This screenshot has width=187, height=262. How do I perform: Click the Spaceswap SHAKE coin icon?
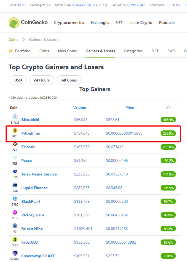point(15,253)
